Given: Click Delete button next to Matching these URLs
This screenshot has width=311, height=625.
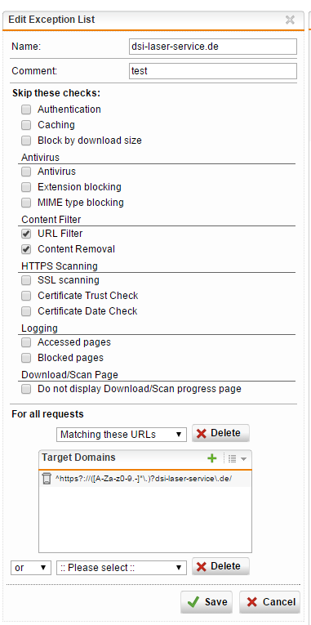Looking at the screenshot, I should click(220, 433).
